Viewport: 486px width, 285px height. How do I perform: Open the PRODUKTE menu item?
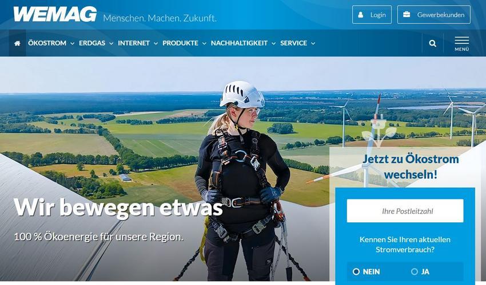(185, 43)
